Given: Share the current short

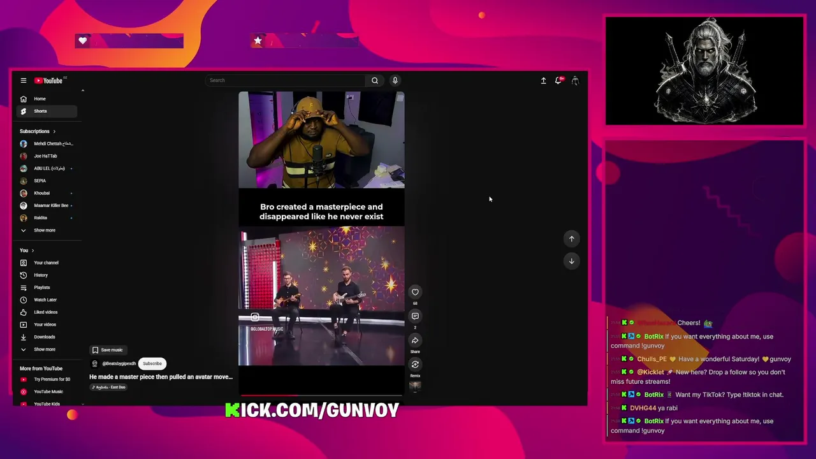Looking at the screenshot, I should (x=415, y=340).
